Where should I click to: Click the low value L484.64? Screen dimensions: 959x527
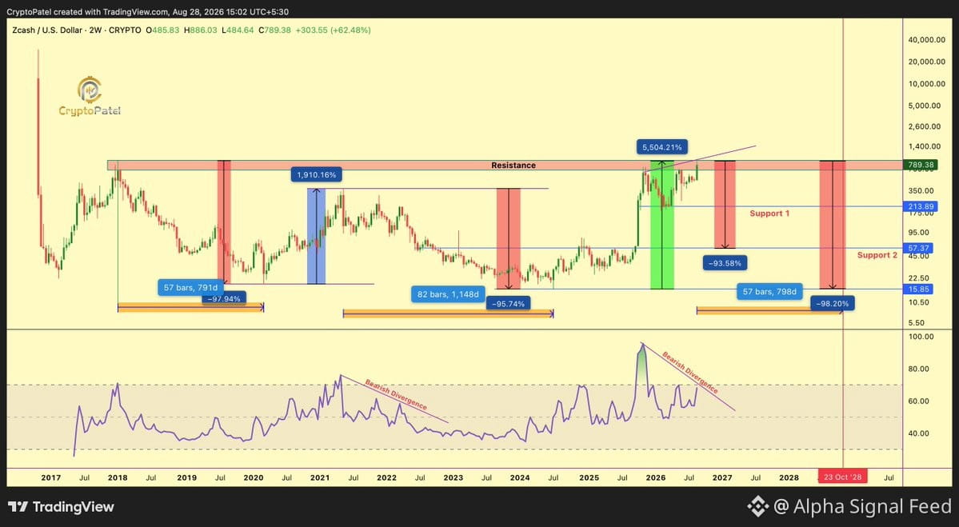coord(238,30)
